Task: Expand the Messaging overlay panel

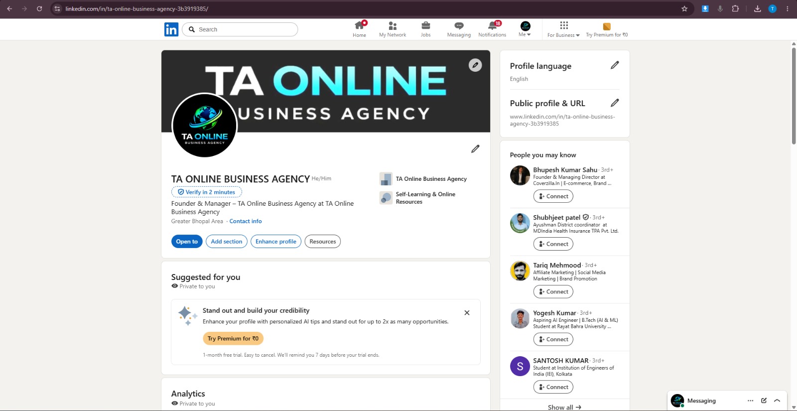Action: pos(777,401)
